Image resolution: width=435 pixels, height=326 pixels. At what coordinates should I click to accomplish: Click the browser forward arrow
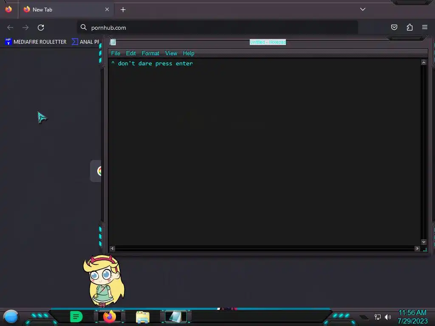tap(25, 28)
